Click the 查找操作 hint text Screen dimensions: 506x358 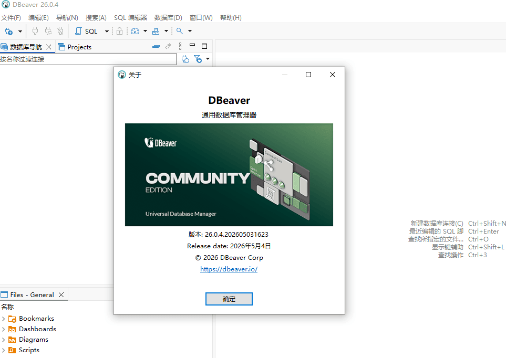451,255
